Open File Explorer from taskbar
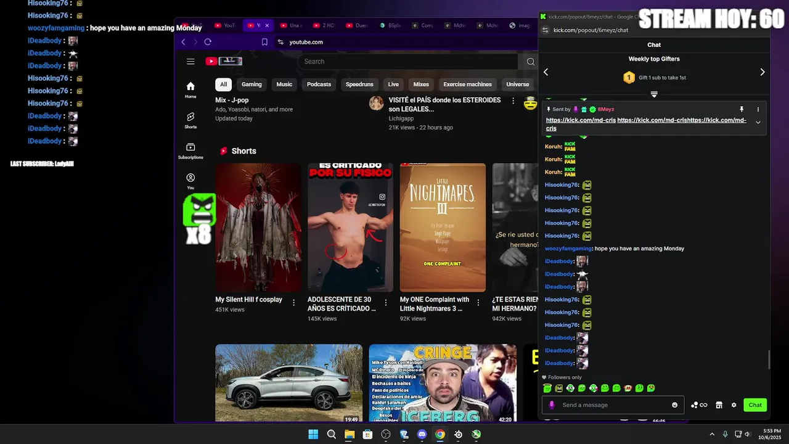 pos(350,434)
